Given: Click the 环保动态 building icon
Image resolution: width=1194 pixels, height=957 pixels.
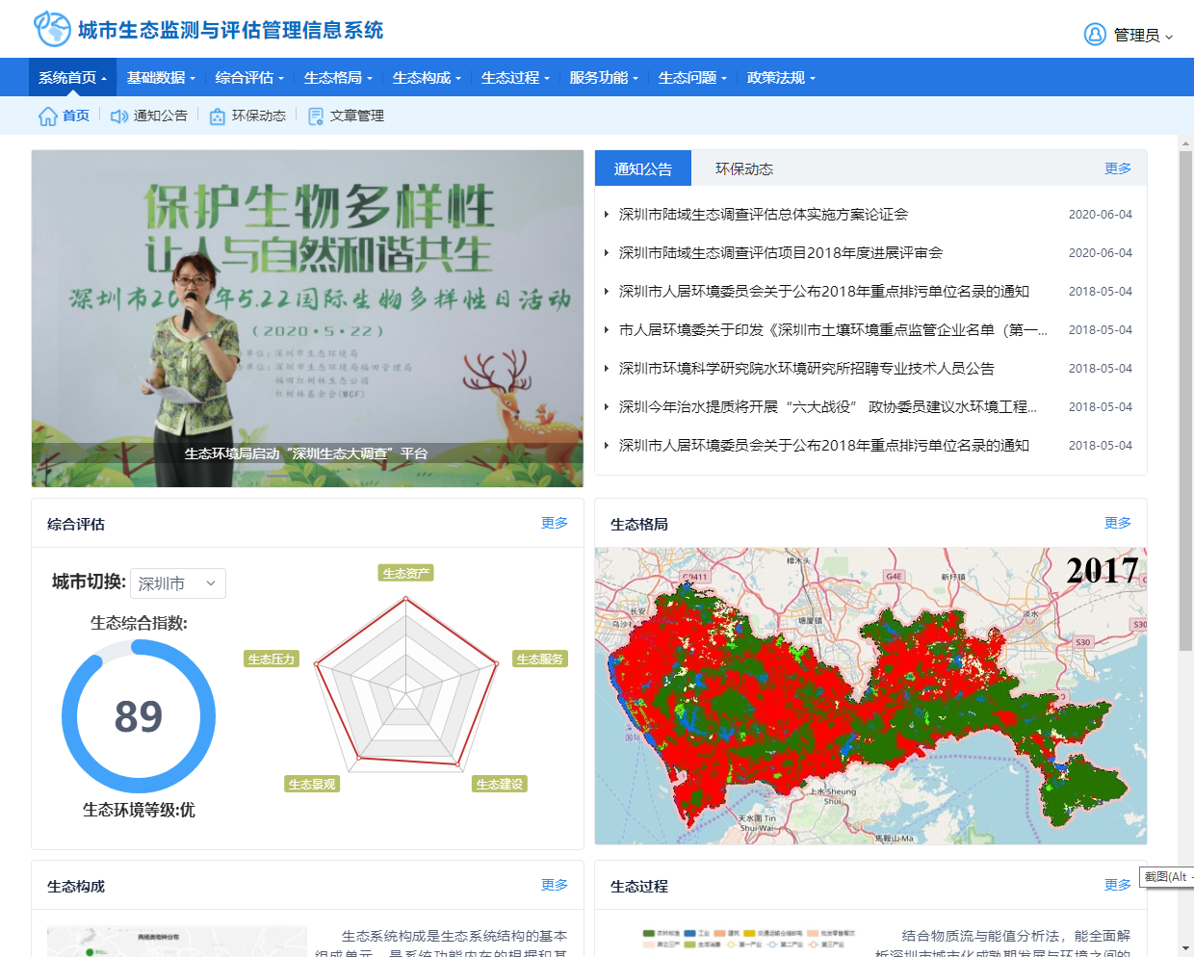Looking at the screenshot, I should pyautogui.click(x=218, y=116).
